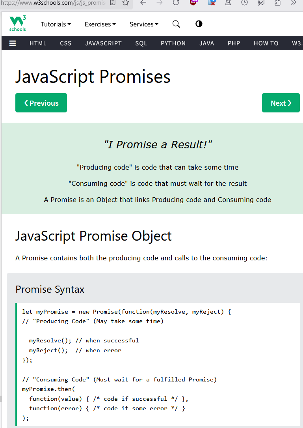Click the browser address bar URL
This screenshot has height=428, width=303.
click(53, 3)
